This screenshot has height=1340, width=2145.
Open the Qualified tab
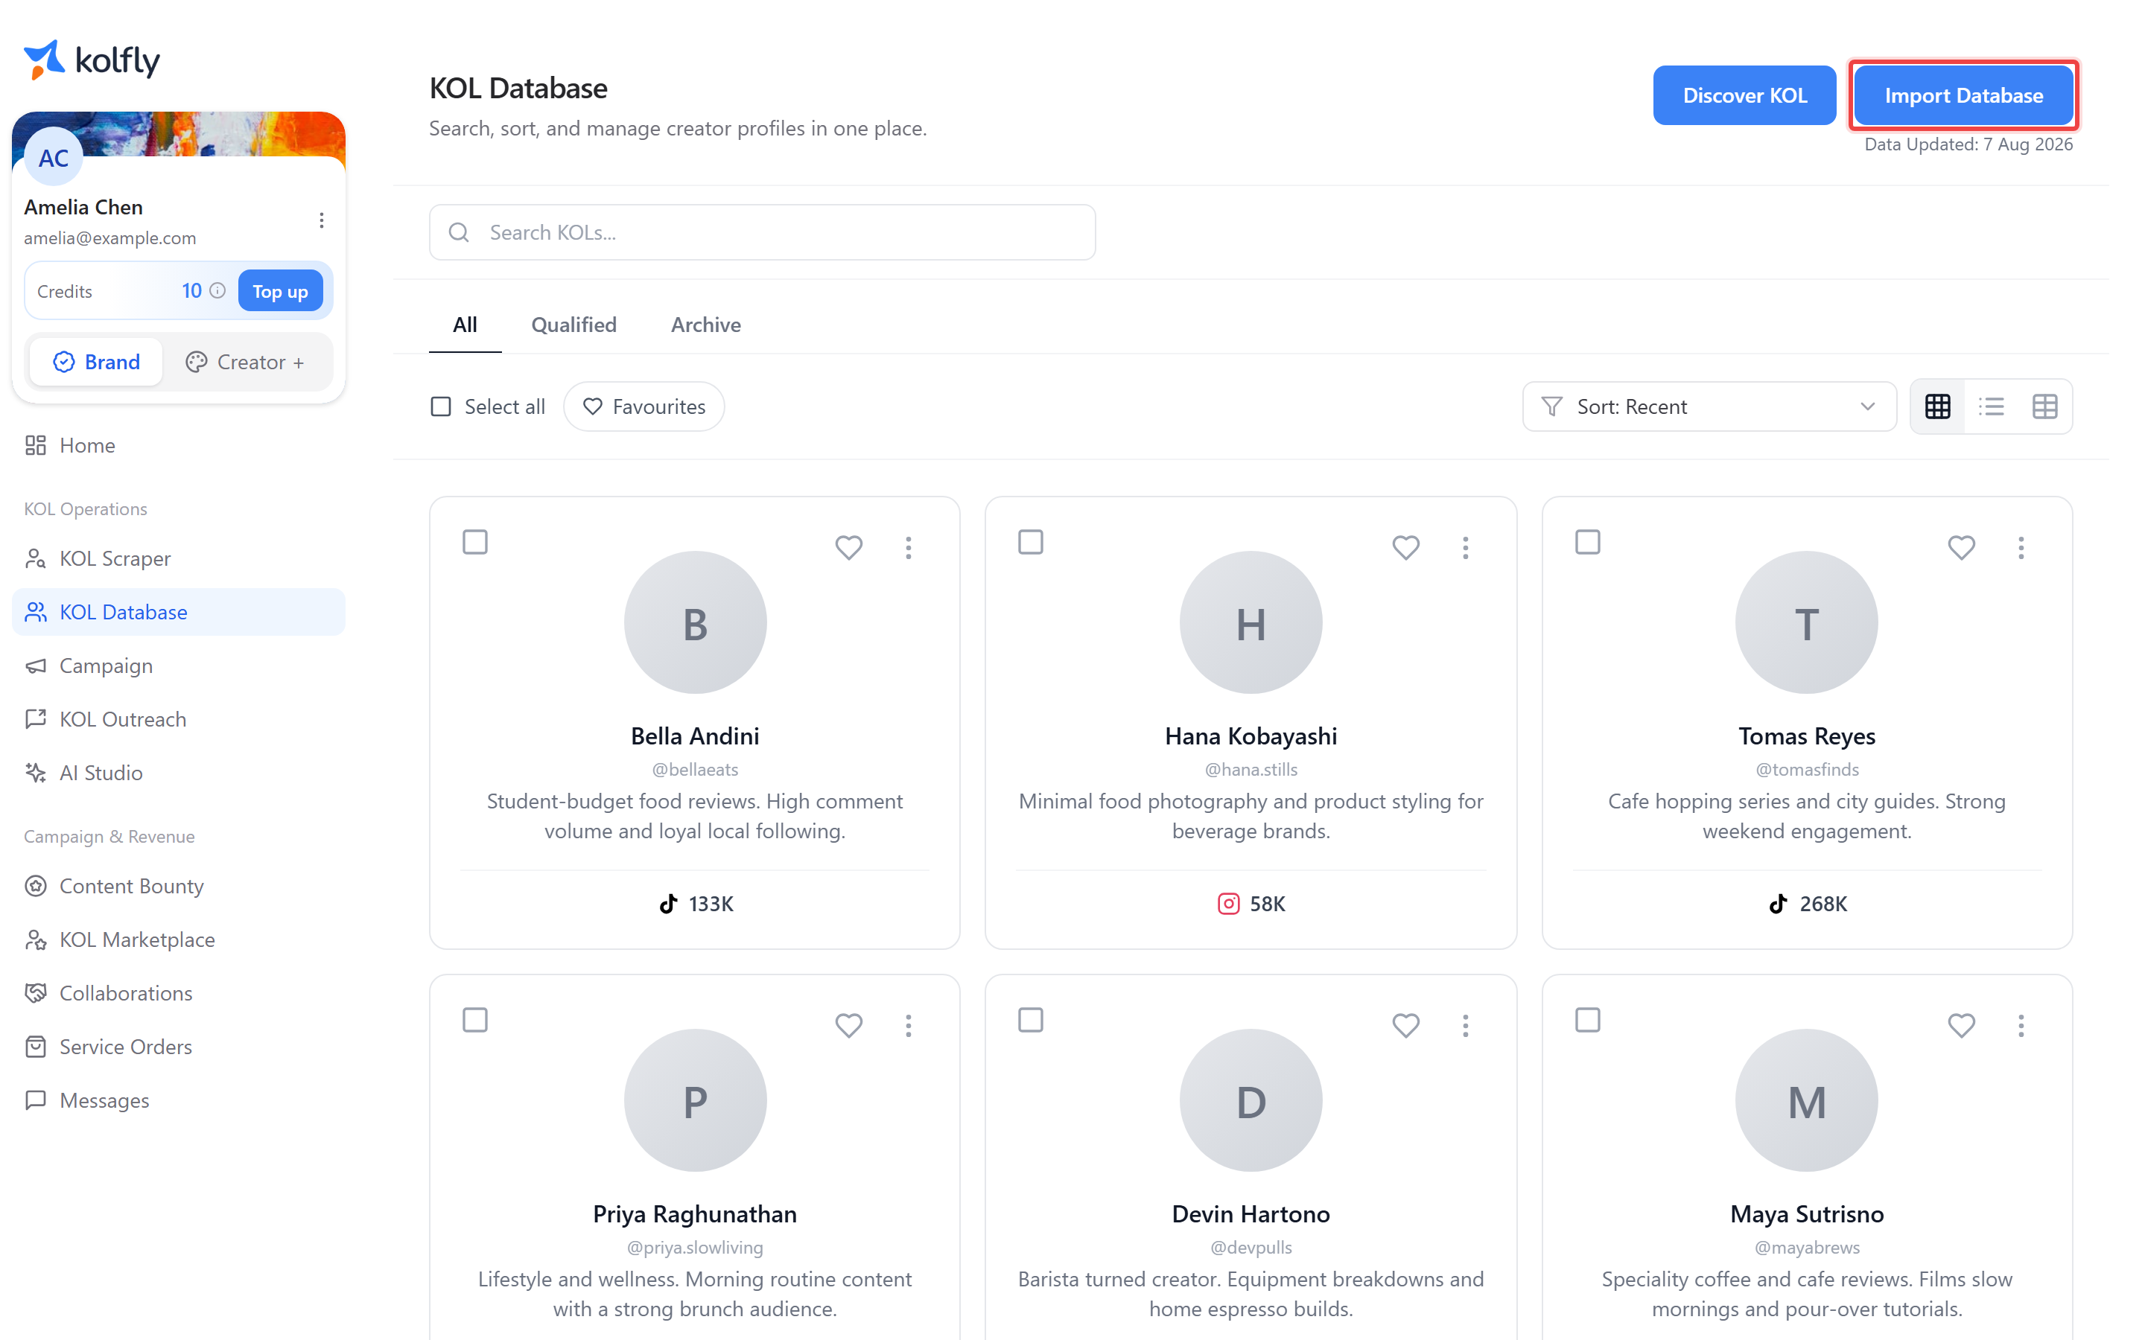coord(573,325)
